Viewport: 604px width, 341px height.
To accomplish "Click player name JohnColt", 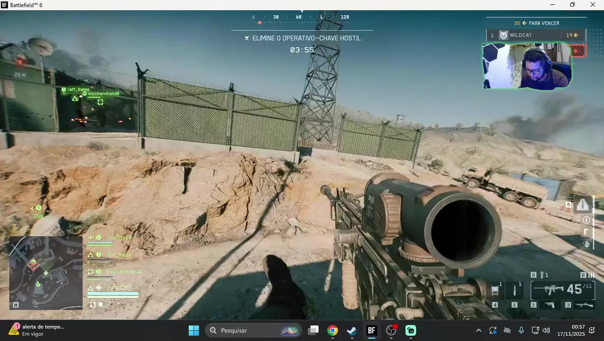I will [119, 287].
